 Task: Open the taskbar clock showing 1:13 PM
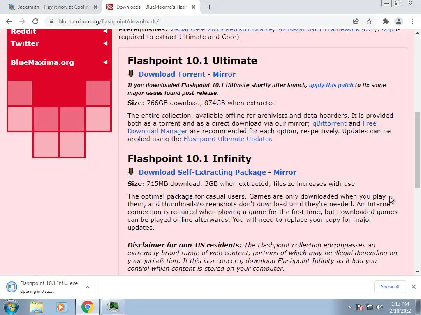pos(400,307)
